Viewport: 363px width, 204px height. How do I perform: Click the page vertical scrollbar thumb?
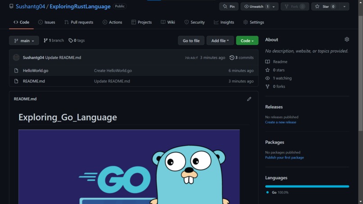[360, 73]
